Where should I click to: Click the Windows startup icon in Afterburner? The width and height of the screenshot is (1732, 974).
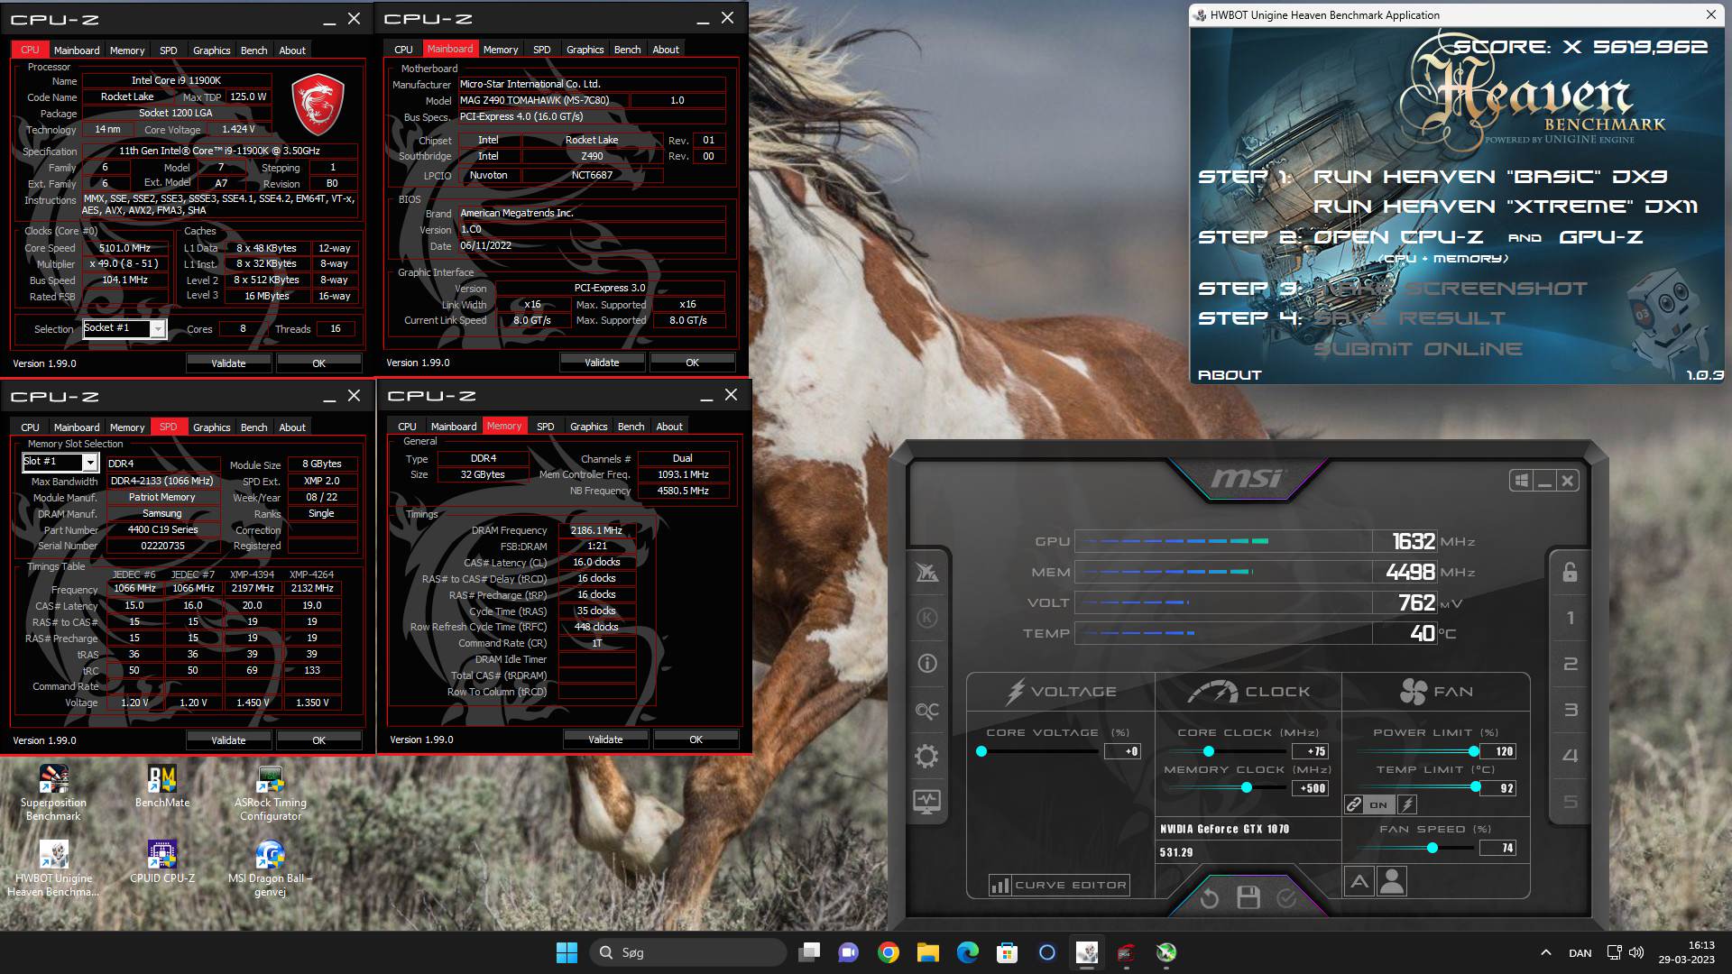(1522, 481)
